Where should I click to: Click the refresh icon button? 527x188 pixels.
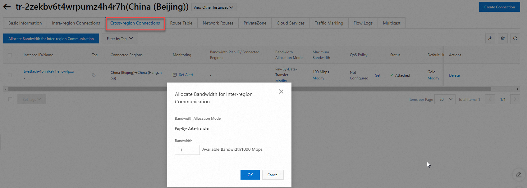click(x=515, y=38)
